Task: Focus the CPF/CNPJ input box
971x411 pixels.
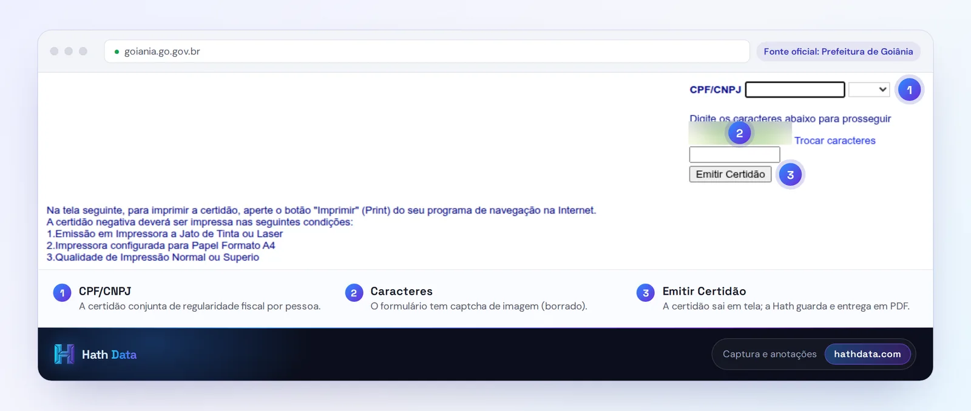Action: click(795, 90)
